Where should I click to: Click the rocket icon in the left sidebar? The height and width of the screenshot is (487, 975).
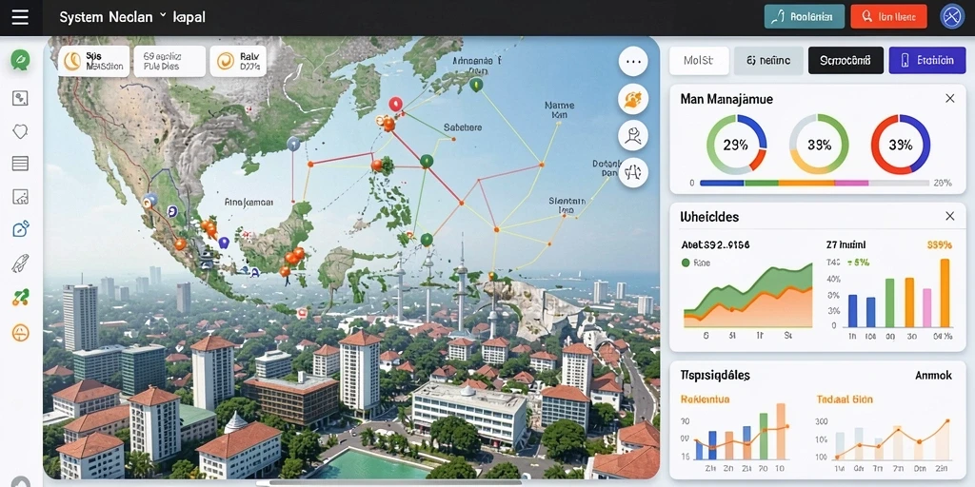(21, 263)
